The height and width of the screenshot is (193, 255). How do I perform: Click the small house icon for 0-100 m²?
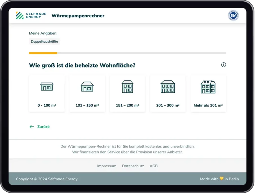47,86
